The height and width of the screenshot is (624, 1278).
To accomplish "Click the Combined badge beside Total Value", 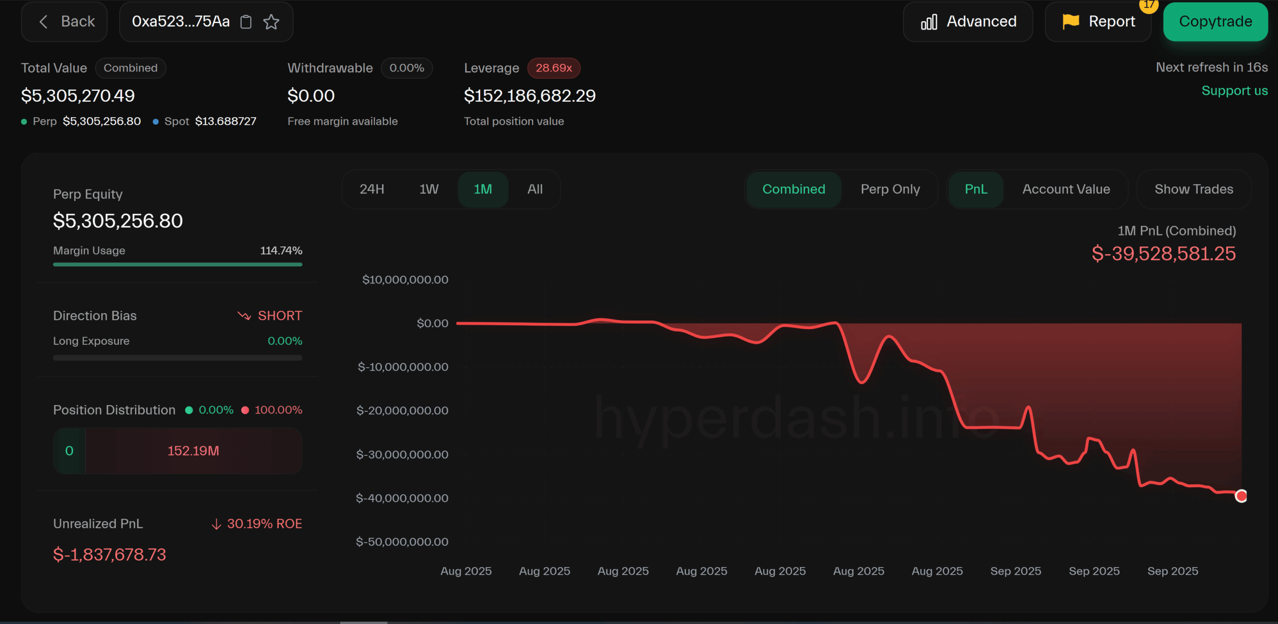I will click(x=130, y=68).
